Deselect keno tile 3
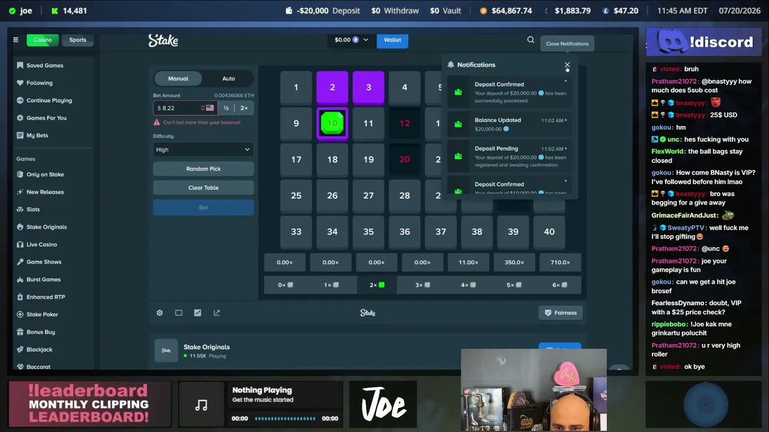The width and height of the screenshot is (769, 432). [x=368, y=88]
